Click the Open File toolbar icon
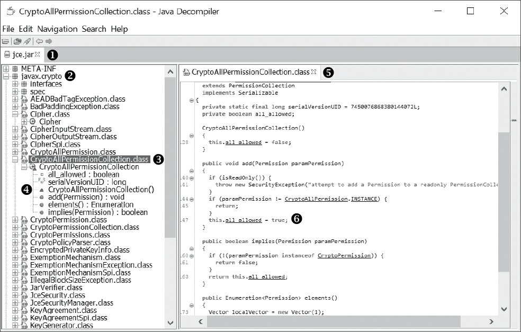Viewport: 521px width, 332px height. pyautogui.click(x=5, y=41)
